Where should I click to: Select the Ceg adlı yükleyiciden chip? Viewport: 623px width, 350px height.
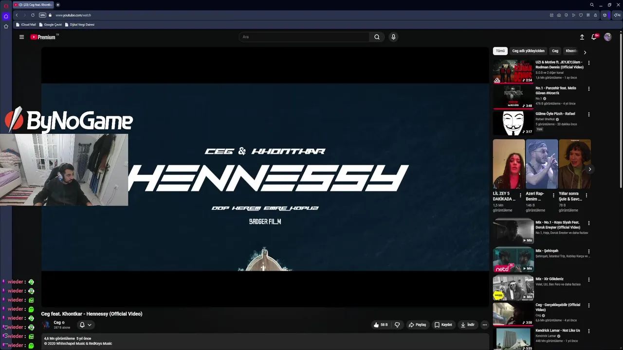coord(528,51)
